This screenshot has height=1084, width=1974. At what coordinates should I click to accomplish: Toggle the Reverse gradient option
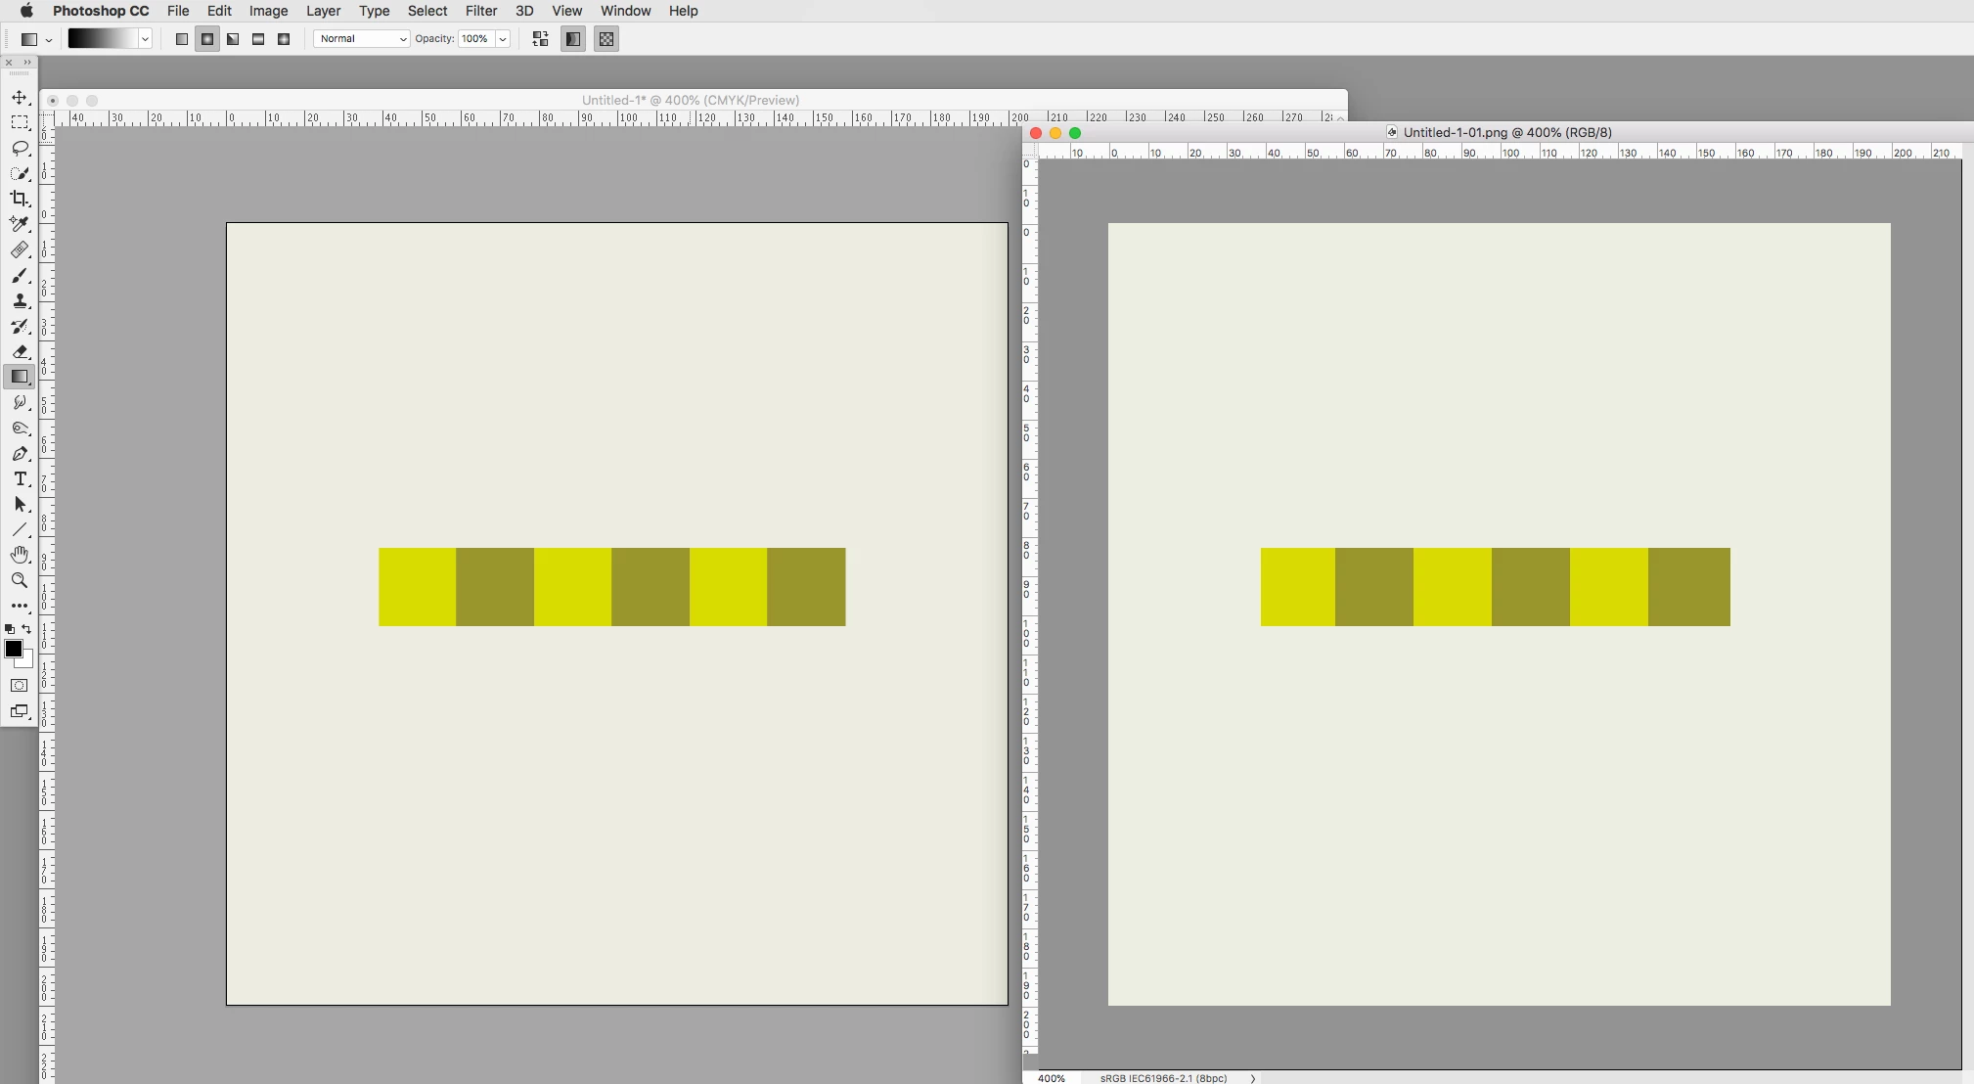pos(540,39)
